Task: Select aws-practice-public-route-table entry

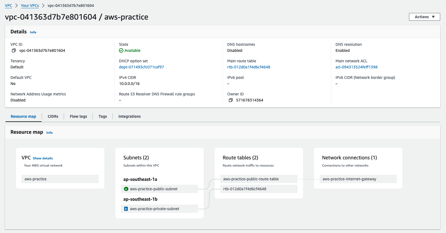Action: coord(259,179)
